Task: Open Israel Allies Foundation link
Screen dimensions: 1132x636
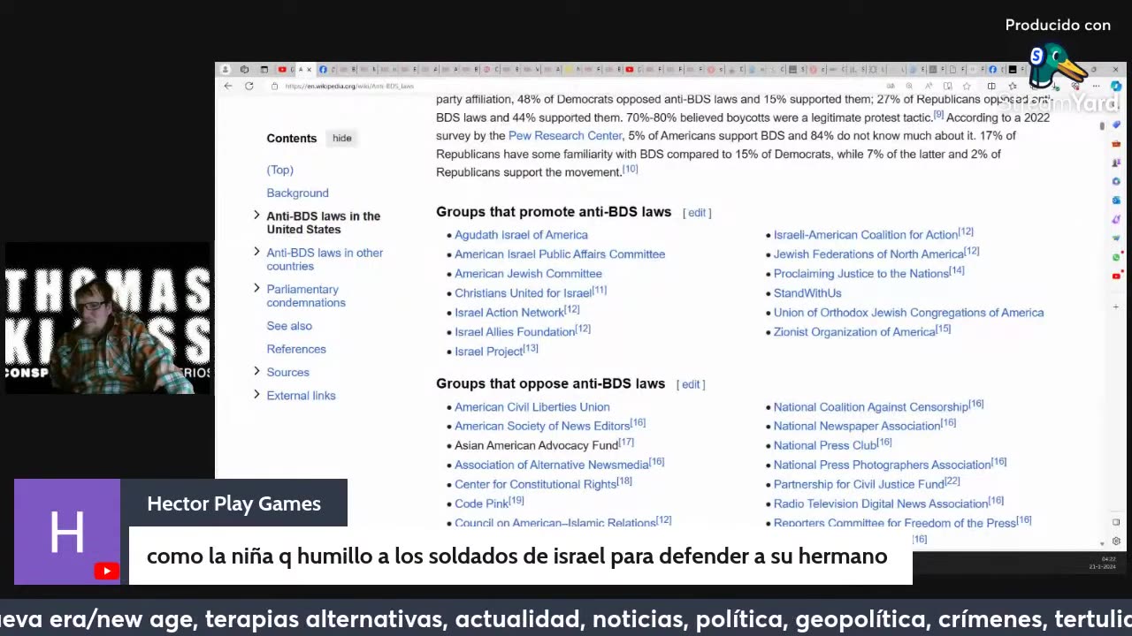Action: pyautogui.click(x=515, y=332)
